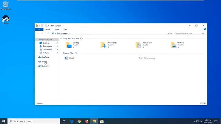Viewport: 221px width, 124px height.
Task: Open File Explorer help icon
Action: [x=205, y=29]
